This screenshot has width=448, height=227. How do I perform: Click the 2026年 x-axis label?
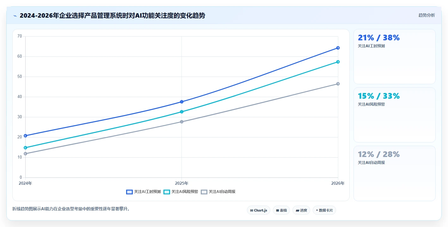(x=338, y=183)
